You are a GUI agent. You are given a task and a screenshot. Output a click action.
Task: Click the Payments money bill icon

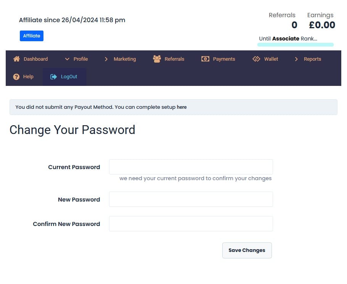point(205,59)
